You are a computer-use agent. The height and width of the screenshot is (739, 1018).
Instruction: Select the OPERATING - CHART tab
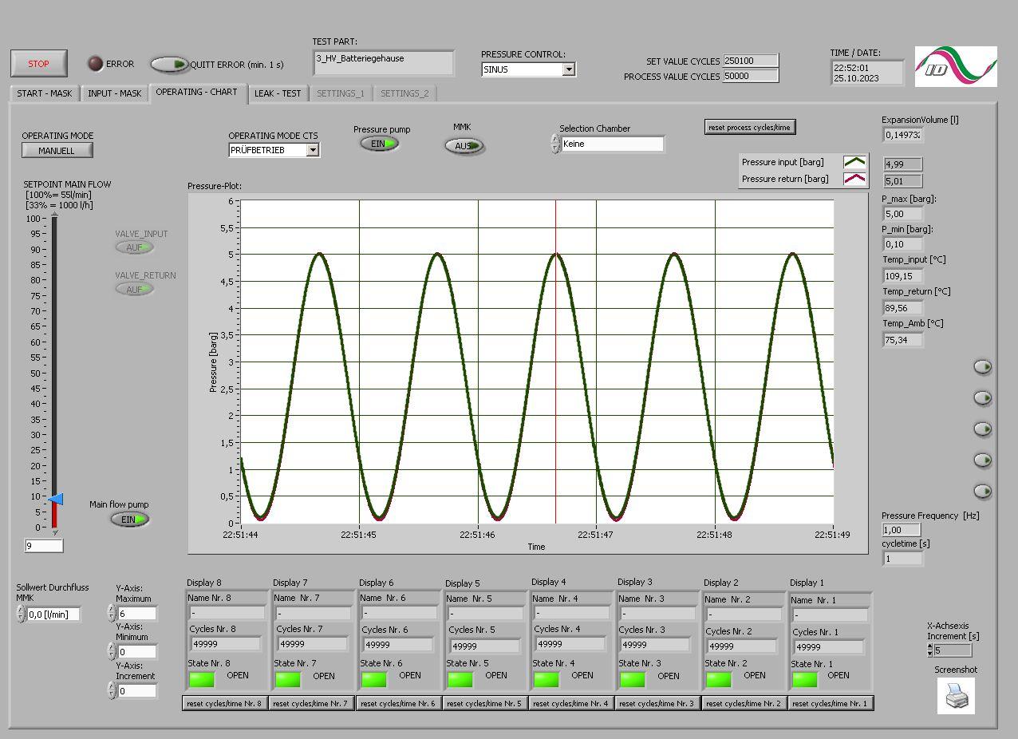pos(197,92)
